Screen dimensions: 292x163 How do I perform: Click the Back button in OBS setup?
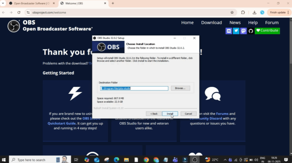click(x=154, y=114)
